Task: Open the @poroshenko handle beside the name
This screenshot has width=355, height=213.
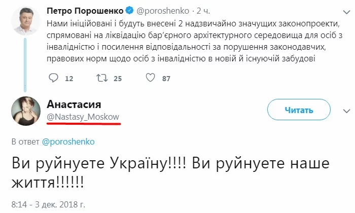Action: click(163, 11)
